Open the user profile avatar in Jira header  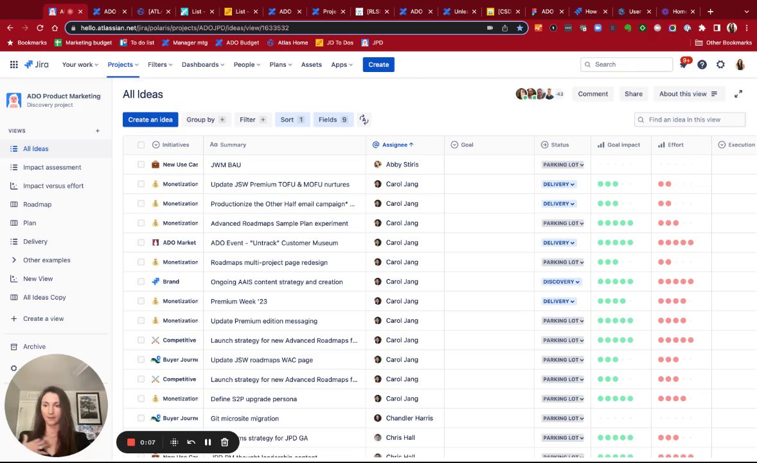tap(740, 64)
